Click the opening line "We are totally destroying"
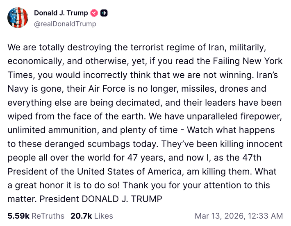The height and width of the screenshot is (226, 291). [55, 47]
